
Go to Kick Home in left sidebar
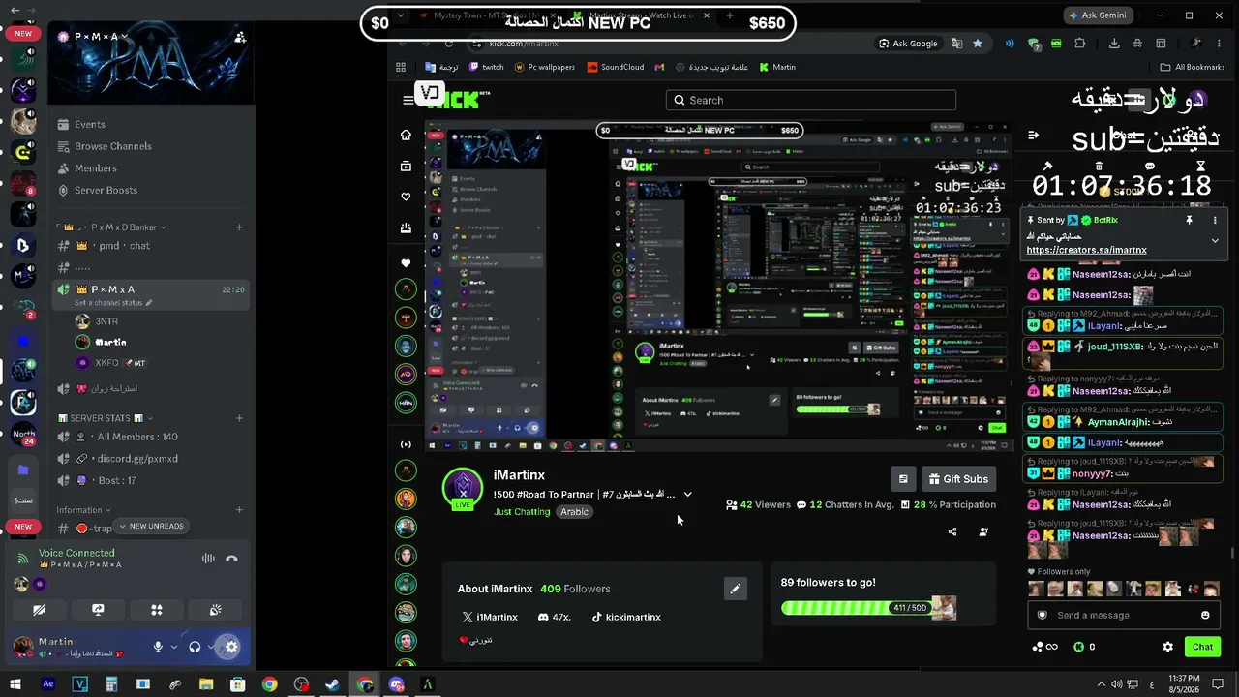406,135
